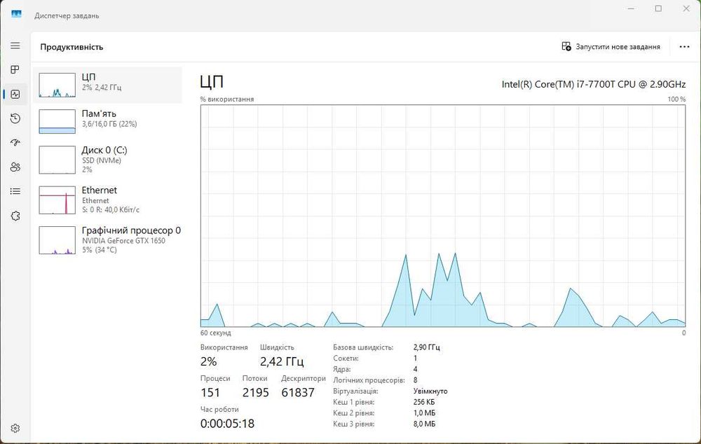Maximize the Task Manager window
The image size is (701, 444).
[x=658, y=8]
